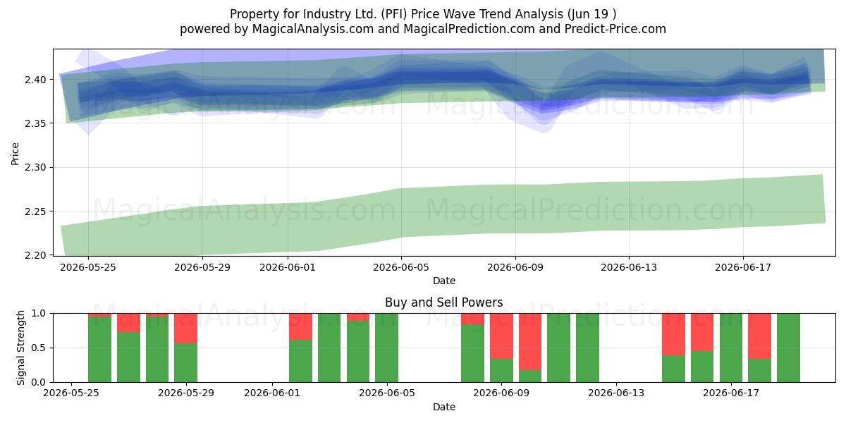Click the 'Buy and Sell Powers' chart title
This screenshot has height=423, width=846.
[x=444, y=302]
